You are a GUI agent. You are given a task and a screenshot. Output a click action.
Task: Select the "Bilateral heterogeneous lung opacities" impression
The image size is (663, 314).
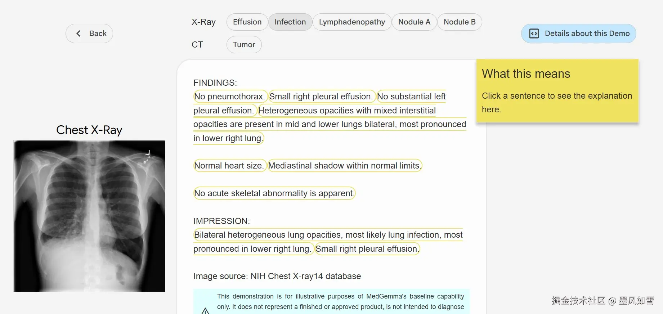(328, 235)
